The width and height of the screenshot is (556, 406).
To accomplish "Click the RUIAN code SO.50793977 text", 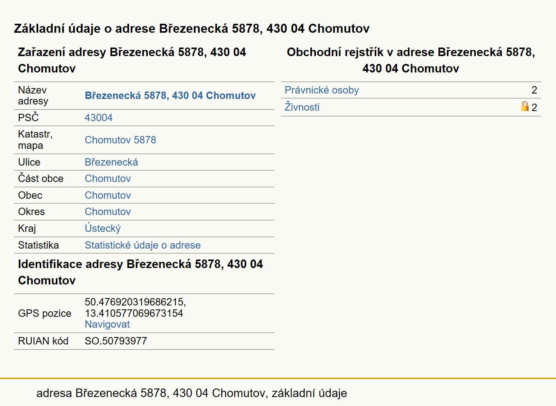I will tap(116, 341).
